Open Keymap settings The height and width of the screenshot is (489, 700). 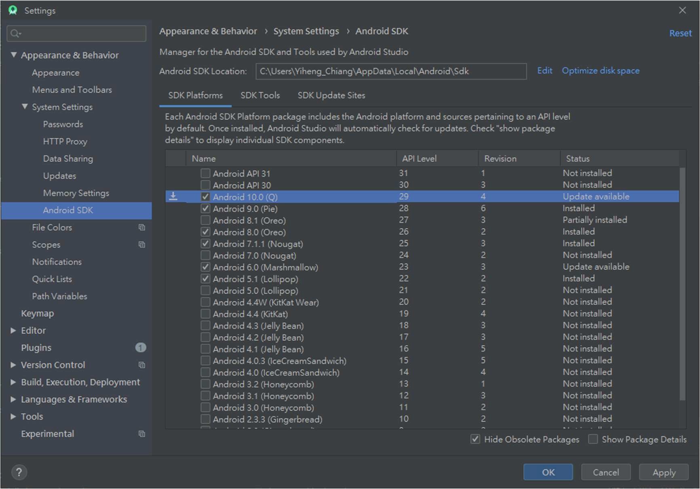point(37,313)
